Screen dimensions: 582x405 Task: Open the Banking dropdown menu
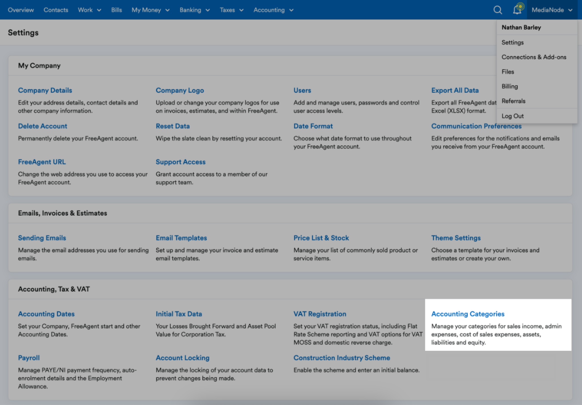point(195,10)
